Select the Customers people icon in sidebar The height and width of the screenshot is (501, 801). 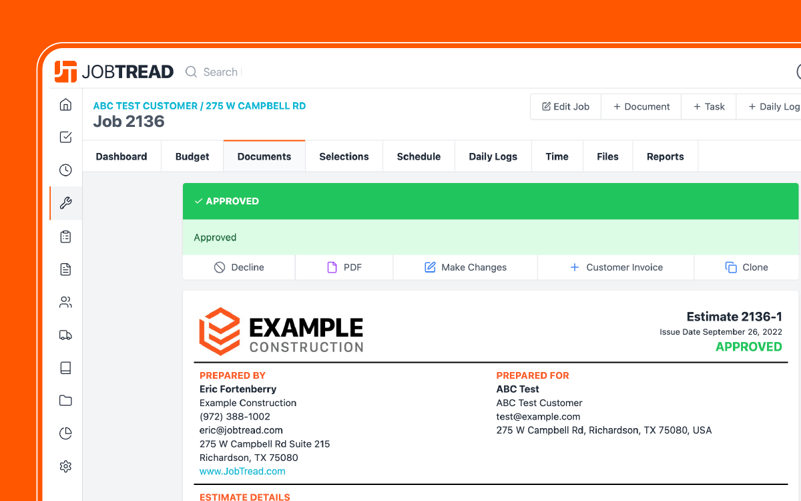click(x=65, y=301)
